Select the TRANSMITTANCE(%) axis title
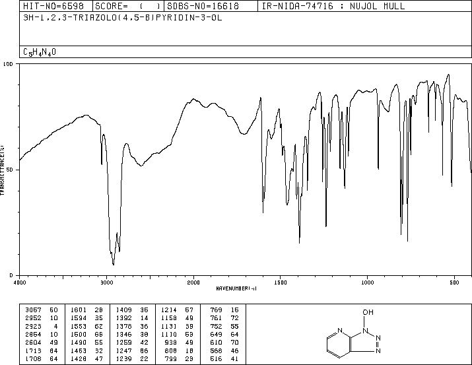472x365 pixels. (x=2, y=170)
